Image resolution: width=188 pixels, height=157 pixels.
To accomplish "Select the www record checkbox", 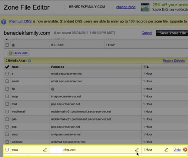I will coord(7,150).
